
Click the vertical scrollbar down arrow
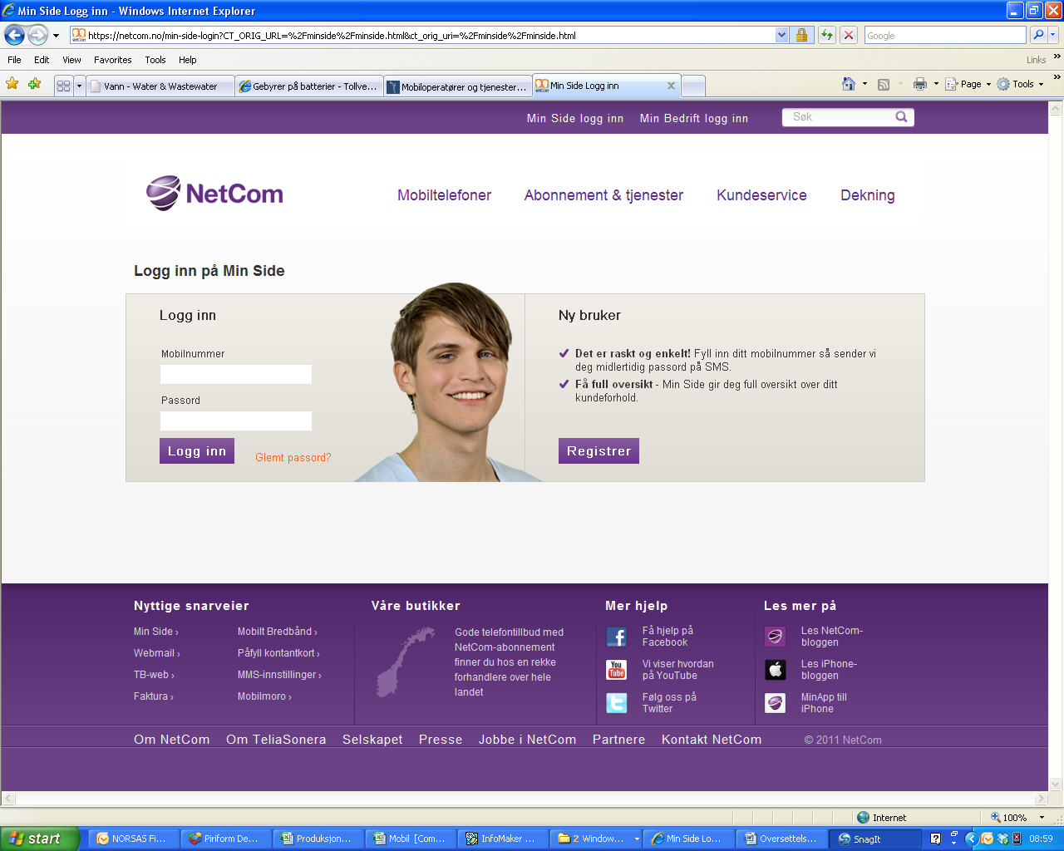click(1056, 784)
